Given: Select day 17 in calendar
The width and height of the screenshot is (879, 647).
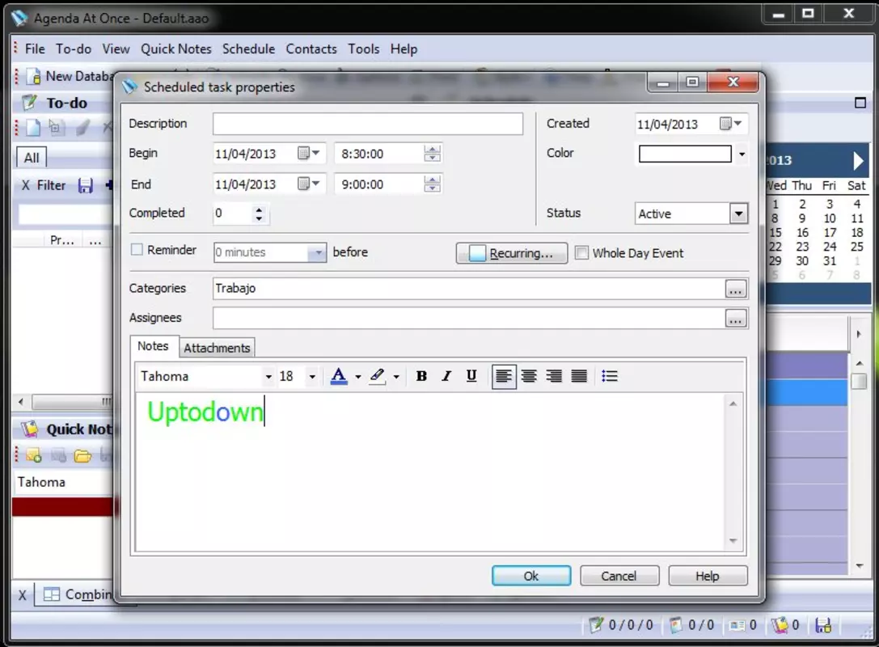Looking at the screenshot, I should tap(830, 233).
